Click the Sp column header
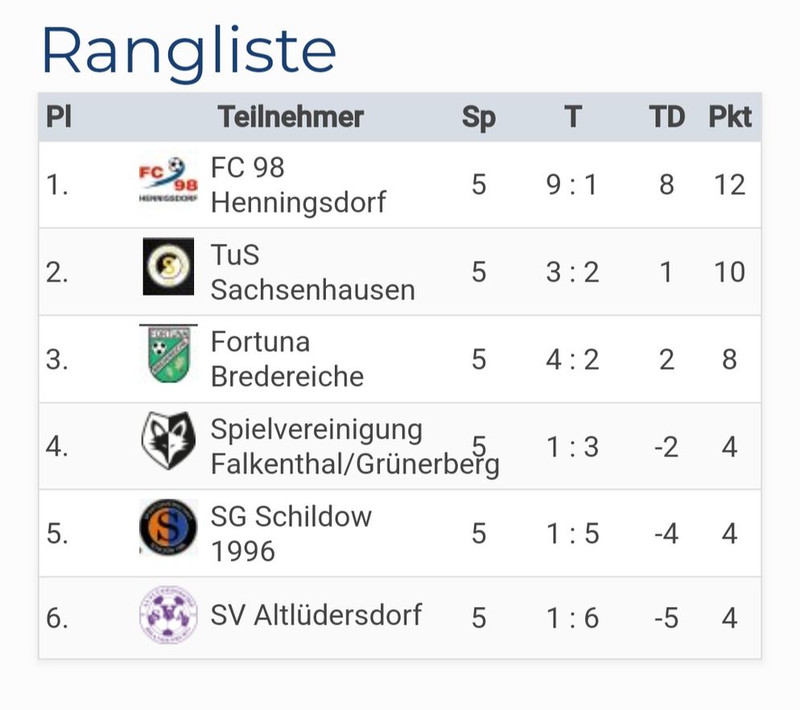 tap(479, 118)
